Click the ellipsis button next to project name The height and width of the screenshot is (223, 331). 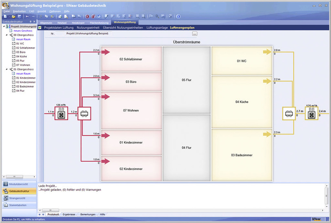[195, 34]
